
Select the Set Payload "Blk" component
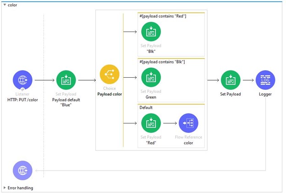tap(151, 32)
